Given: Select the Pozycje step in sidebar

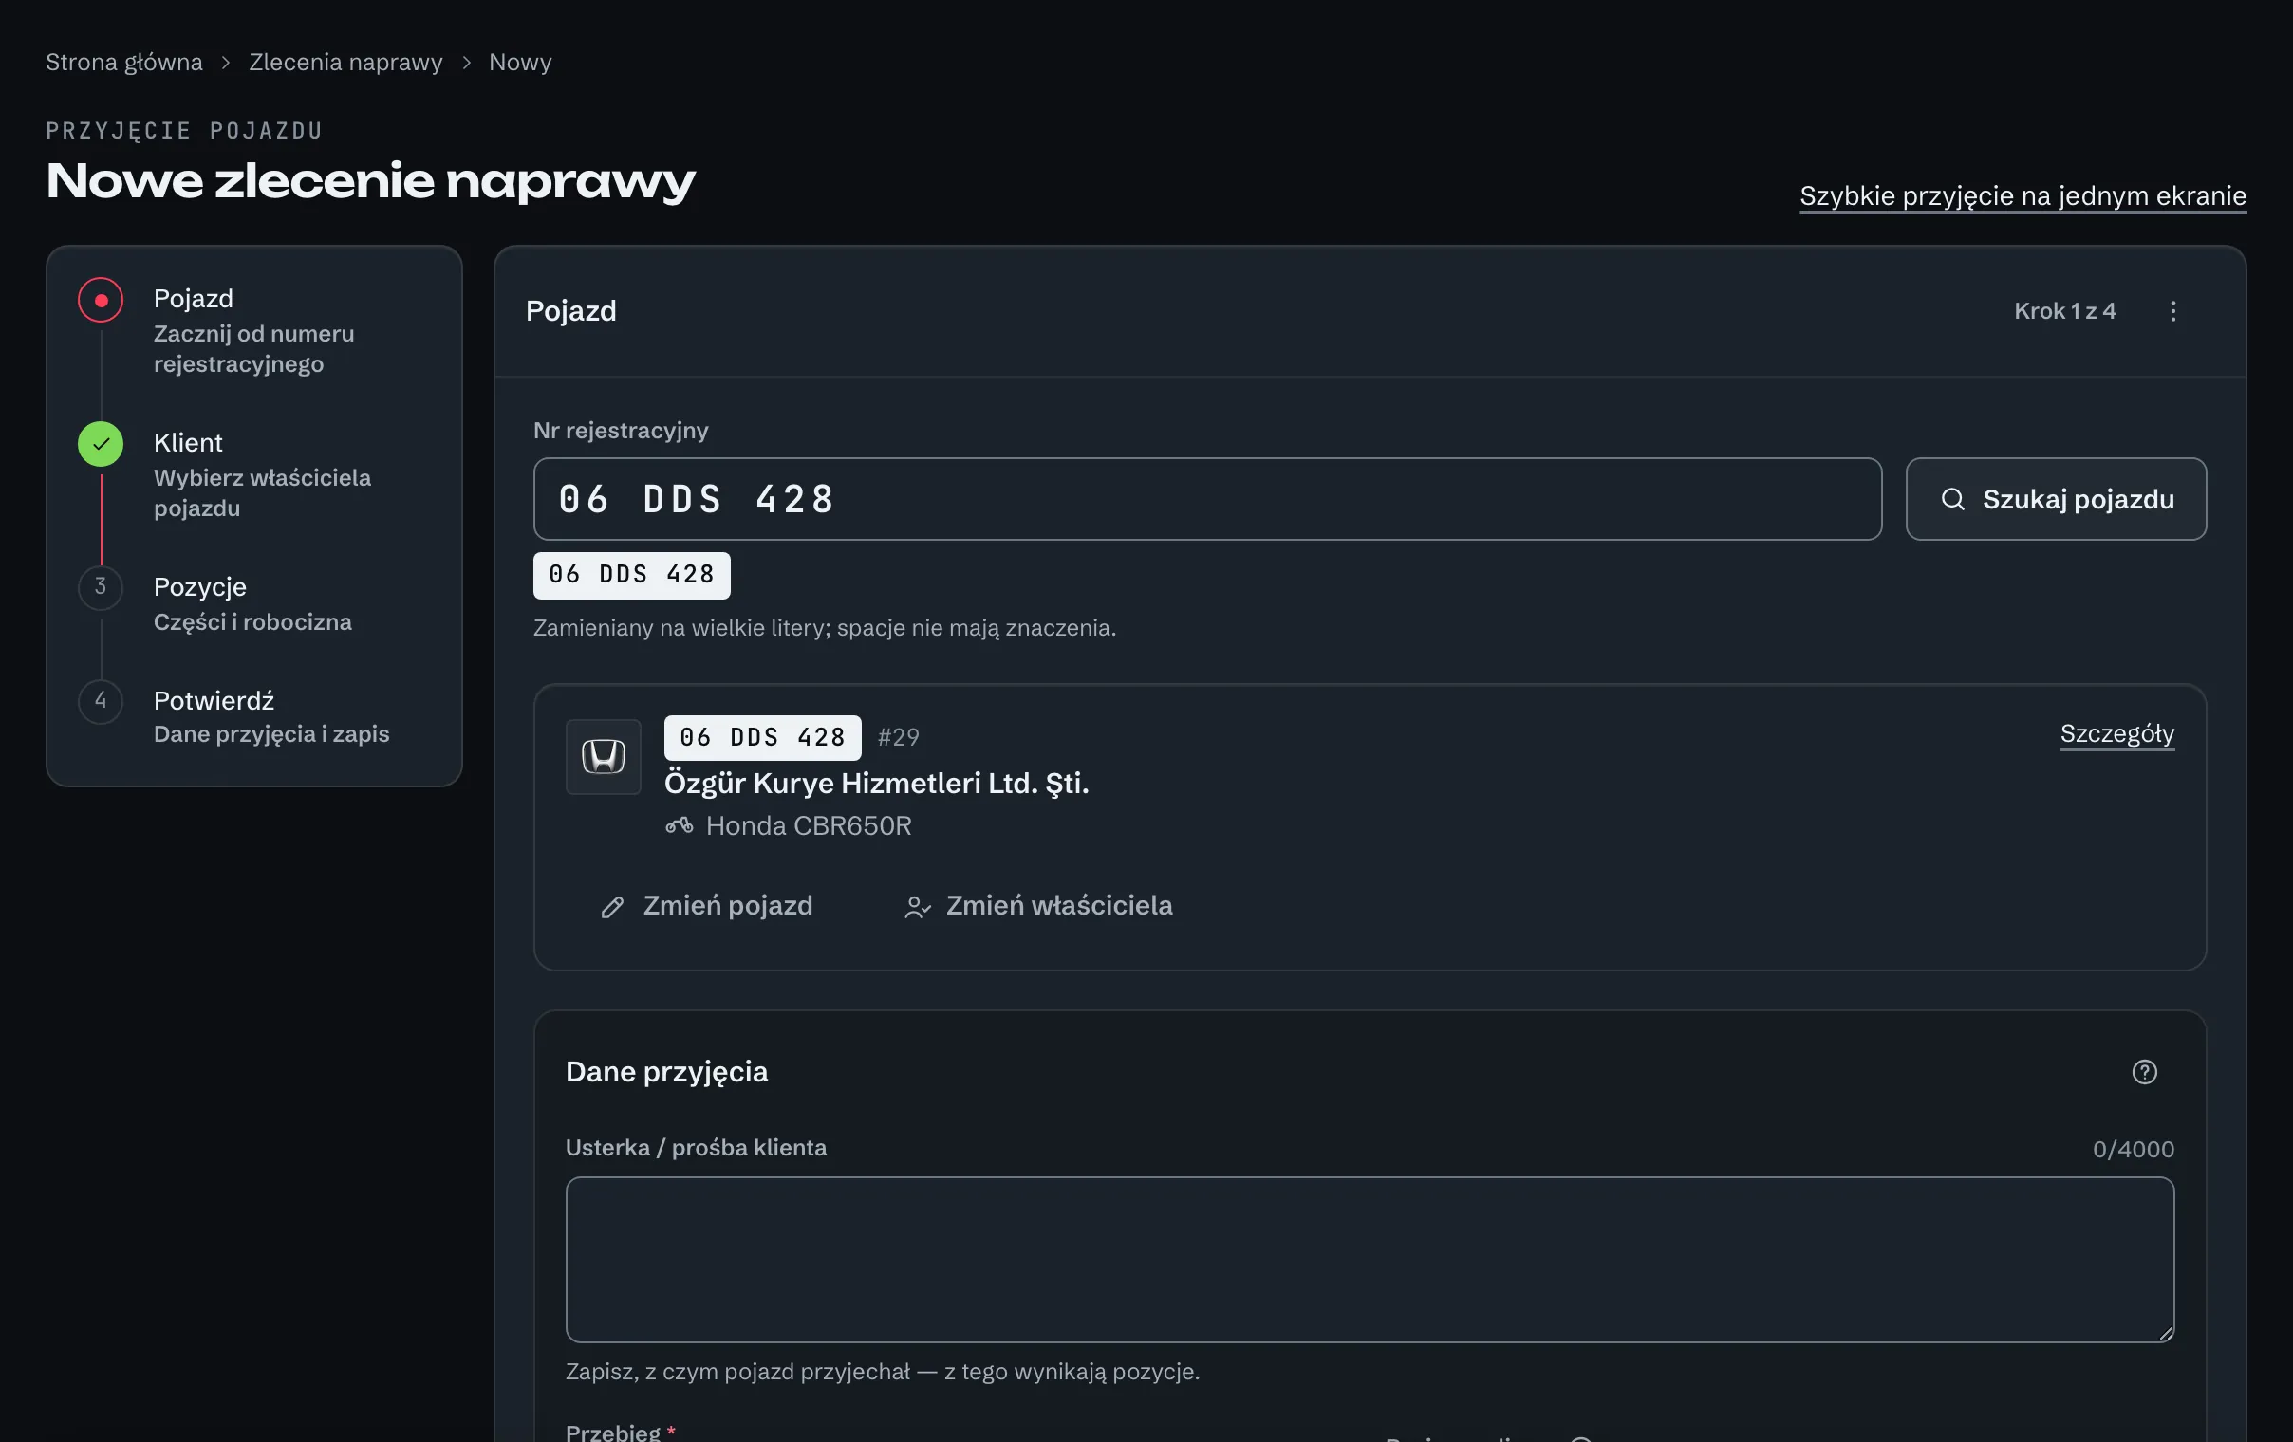Looking at the screenshot, I should pyautogui.click(x=253, y=603).
